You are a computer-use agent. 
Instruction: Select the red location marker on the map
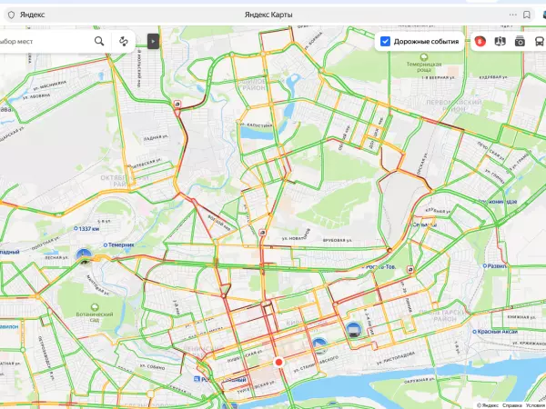click(x=278, y=362)
